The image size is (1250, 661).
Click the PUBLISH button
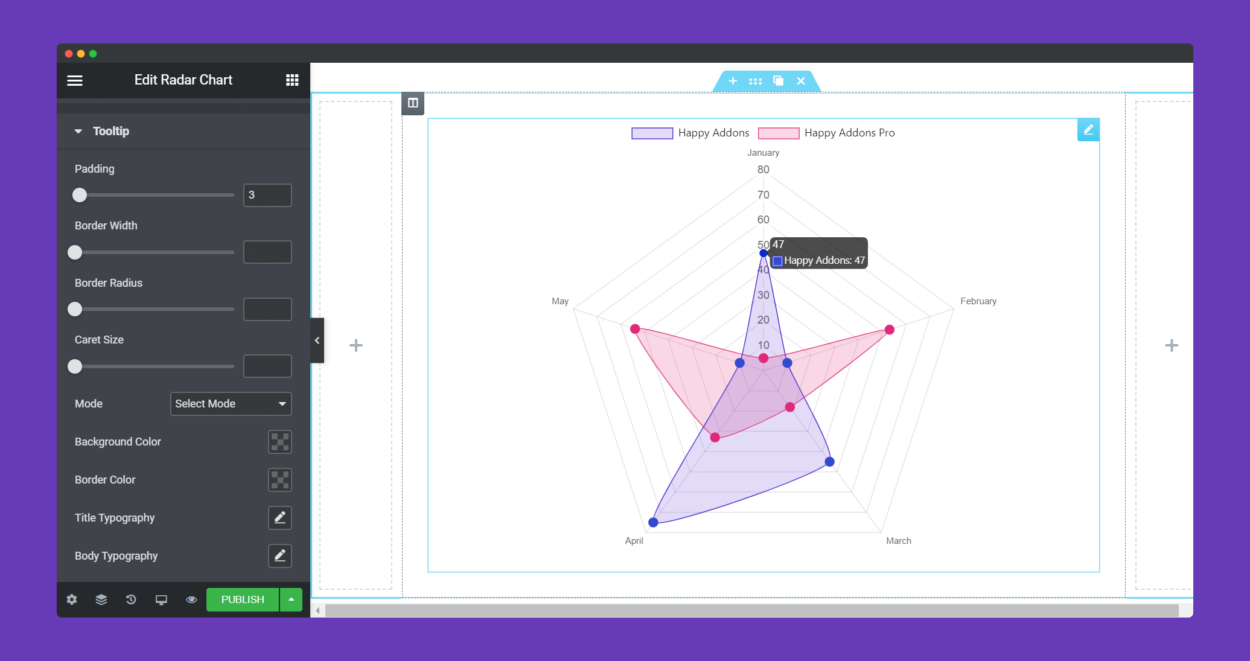tap(242, 599)
